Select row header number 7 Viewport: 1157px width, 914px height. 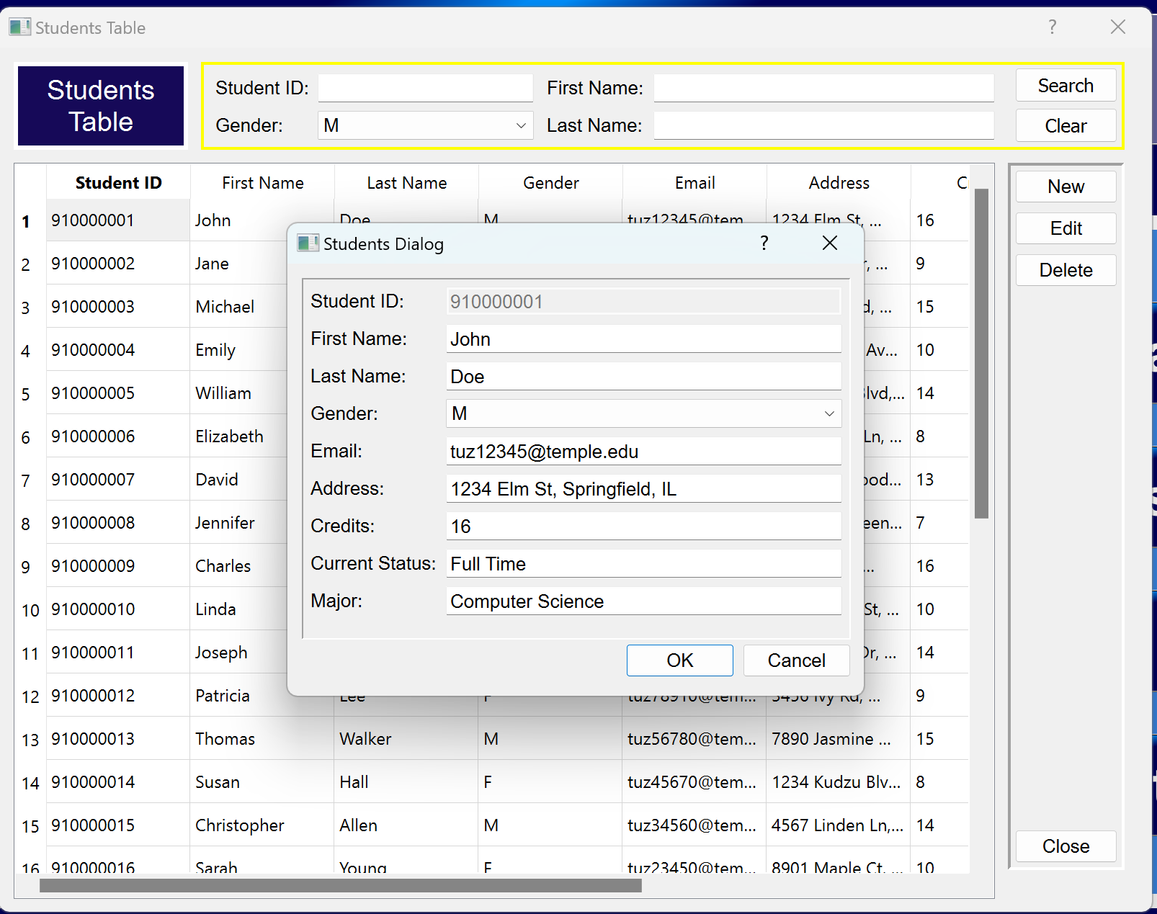[30, 480]
